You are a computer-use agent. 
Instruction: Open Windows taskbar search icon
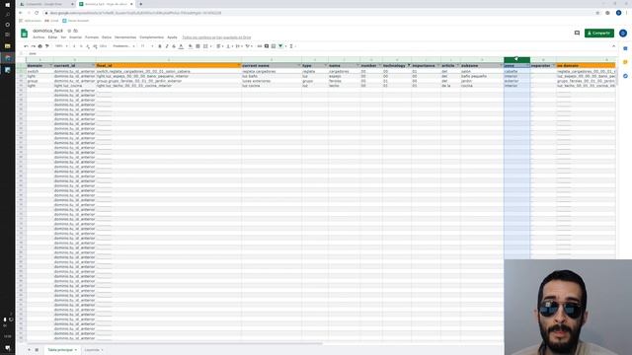coord(7,15)
